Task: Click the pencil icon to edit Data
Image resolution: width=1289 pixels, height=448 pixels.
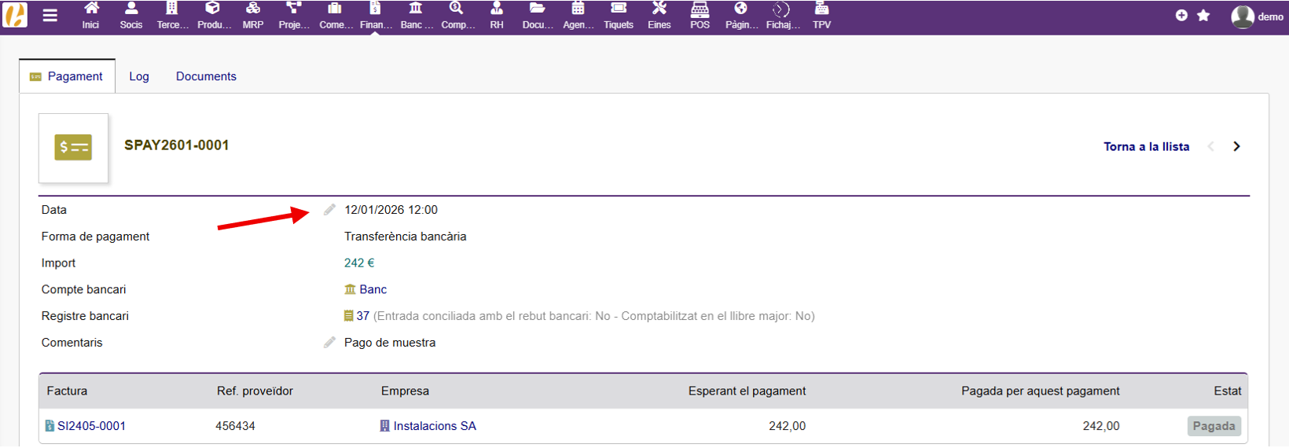Action: 329,210
